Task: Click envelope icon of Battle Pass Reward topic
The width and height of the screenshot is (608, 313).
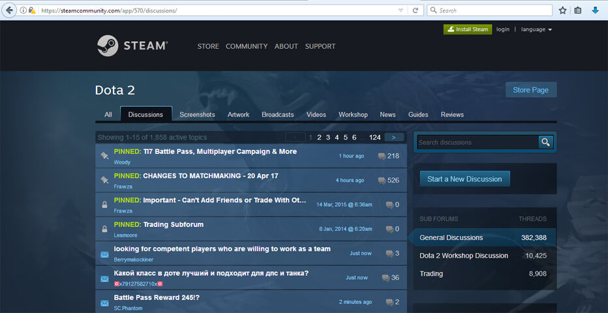Action: (x=104, y=303)
